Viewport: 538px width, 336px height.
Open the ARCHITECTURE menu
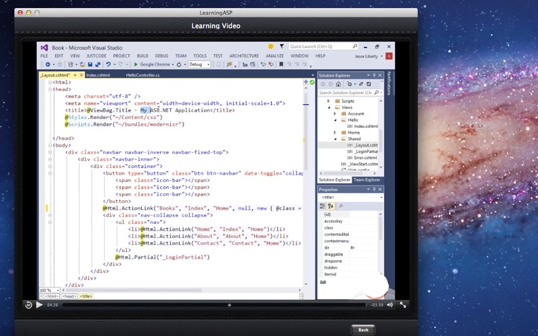click(x=244, y=56)
